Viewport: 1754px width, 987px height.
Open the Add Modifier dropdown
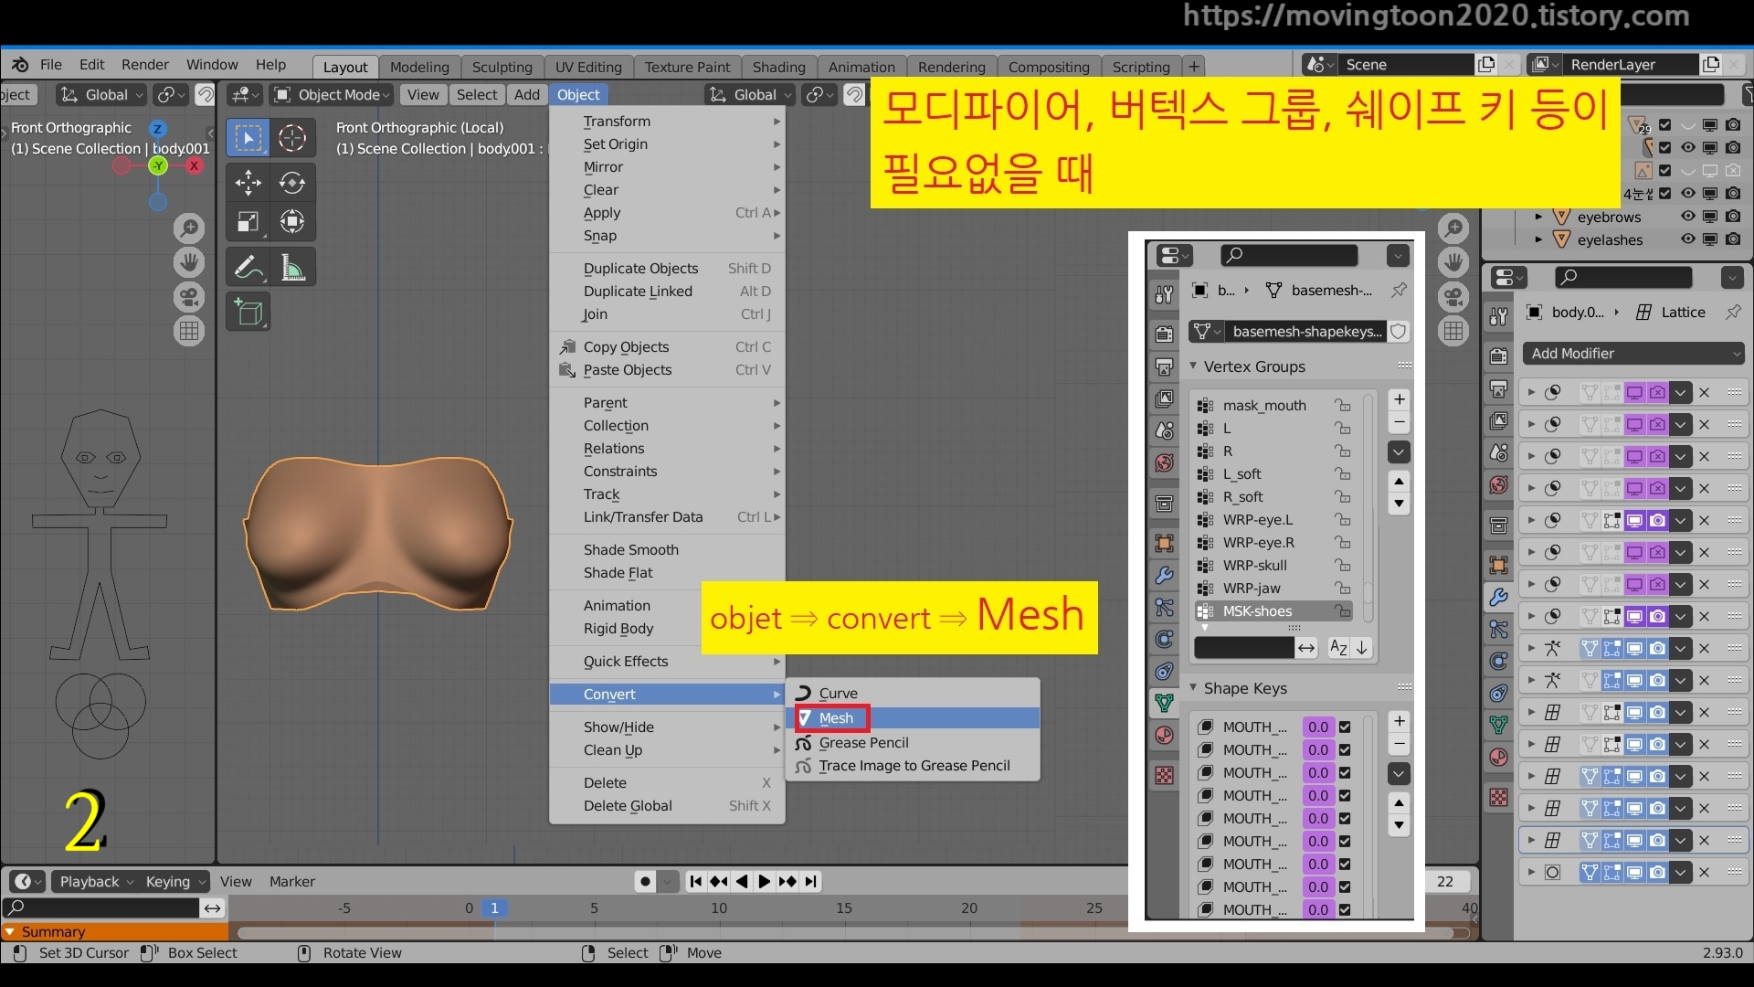pyautogui.click(x=1633, y=354)
